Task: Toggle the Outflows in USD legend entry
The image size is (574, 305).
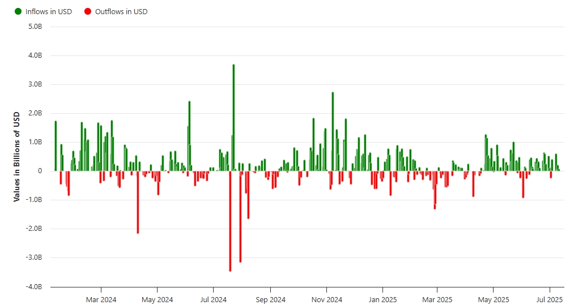Action: pos(116,12)
